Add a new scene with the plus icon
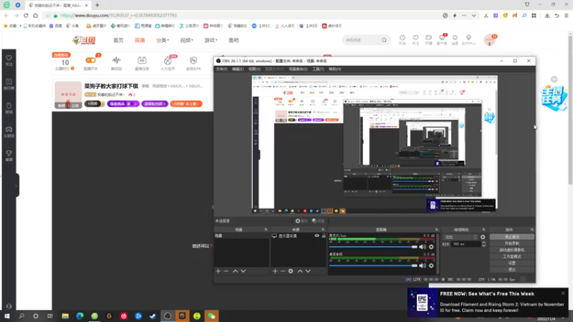 point(218,271)
